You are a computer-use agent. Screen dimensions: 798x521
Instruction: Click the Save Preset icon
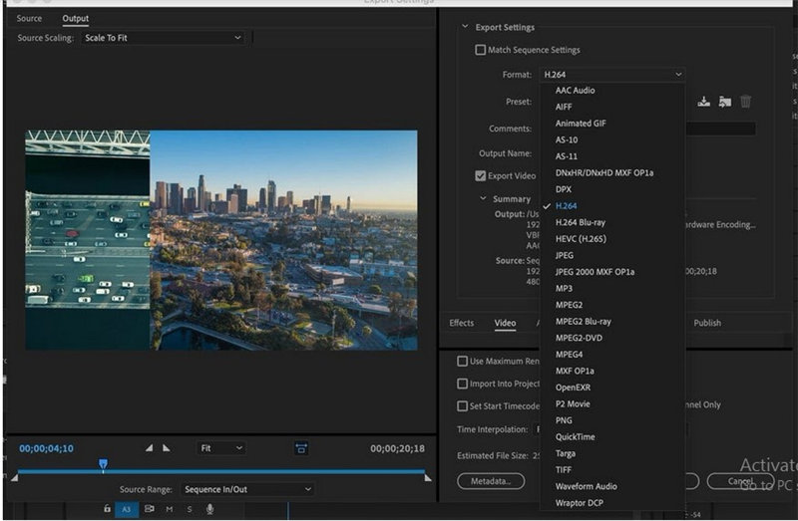tap(704, 102)
